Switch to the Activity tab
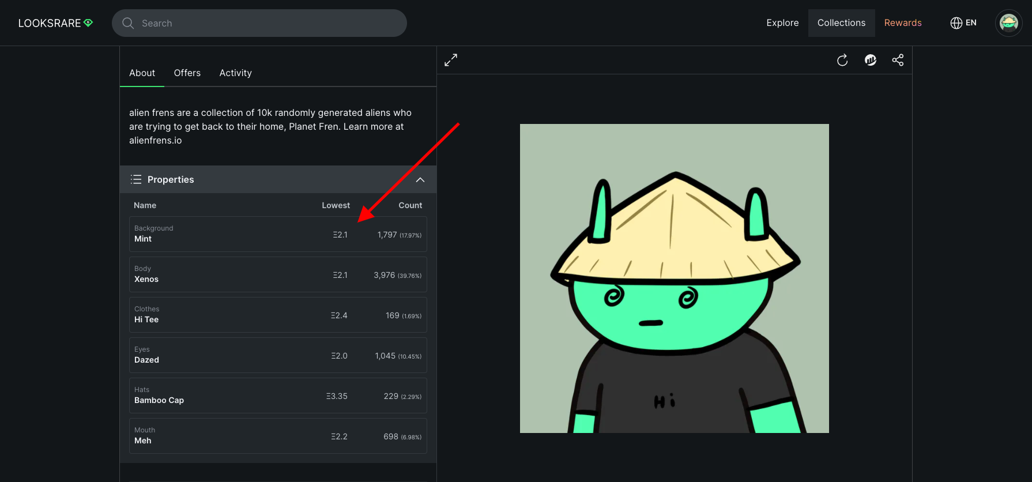This screenshot has width=1032, height=482. [x=235, y=73]
